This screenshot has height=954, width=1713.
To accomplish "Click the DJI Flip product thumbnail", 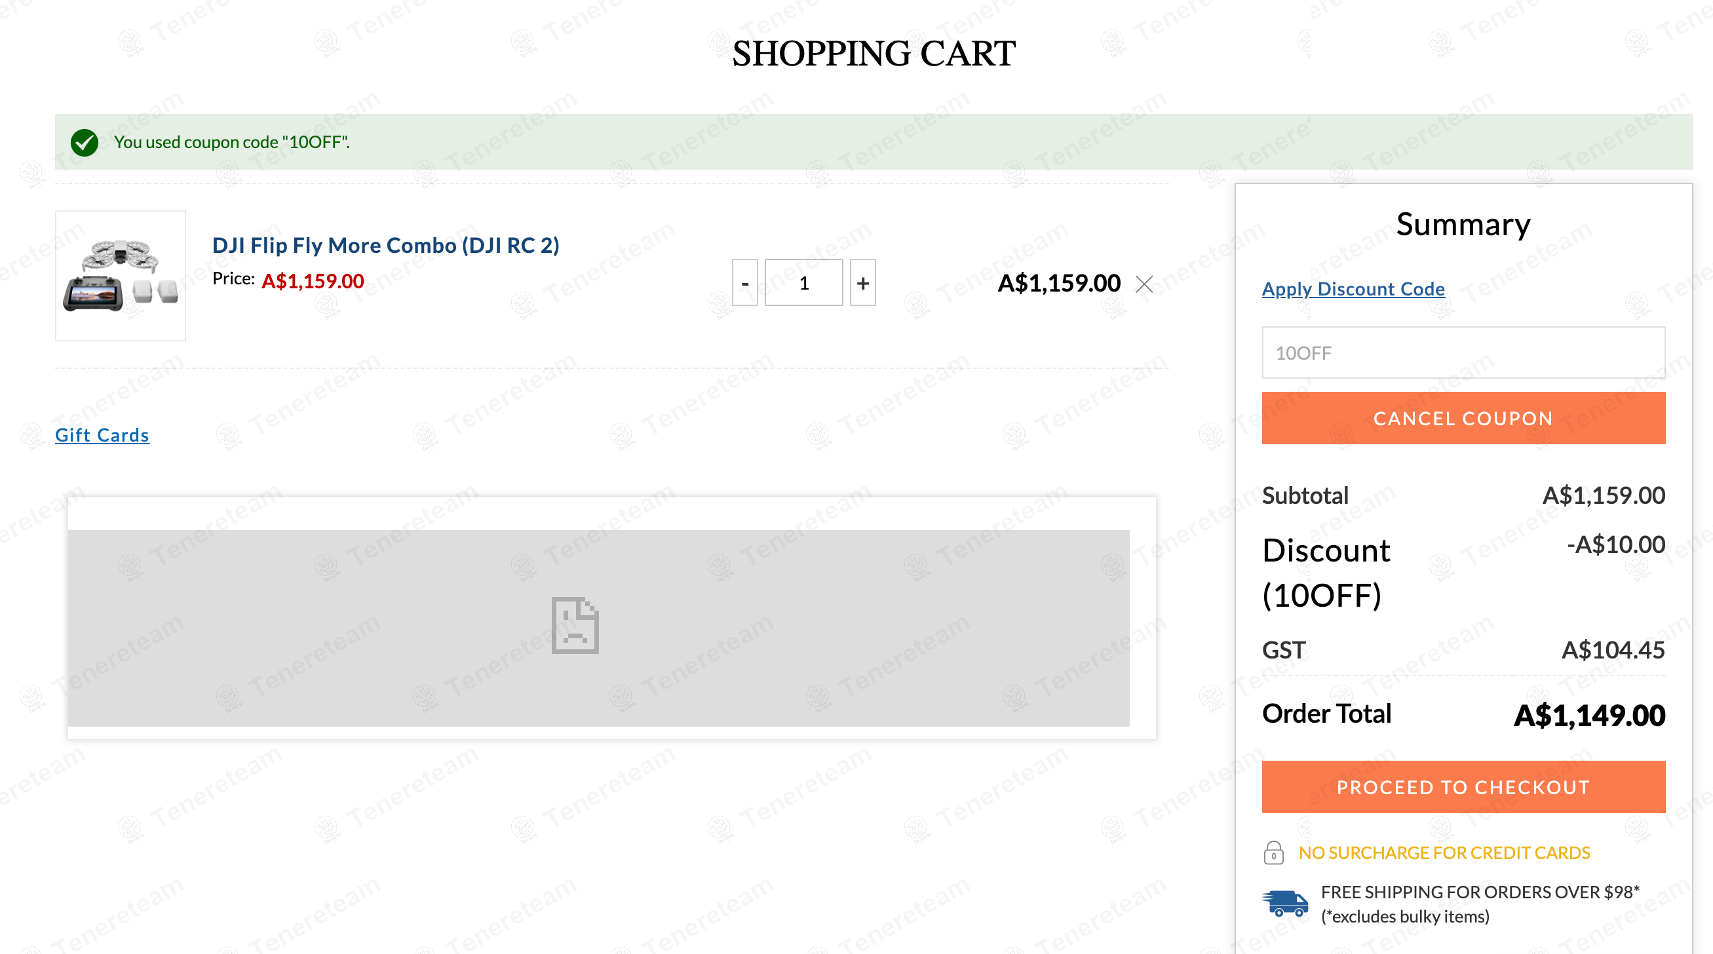I will pos(121,276).
